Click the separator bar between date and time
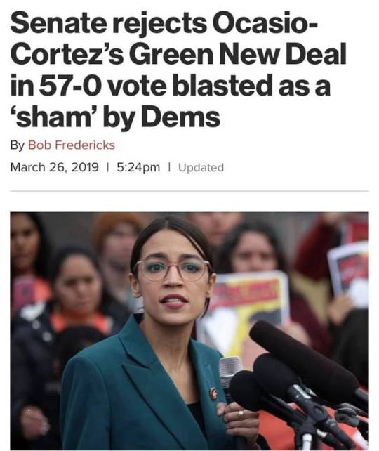Image resolution: width=379 pixels, height=451 pixels. point(107,166)
